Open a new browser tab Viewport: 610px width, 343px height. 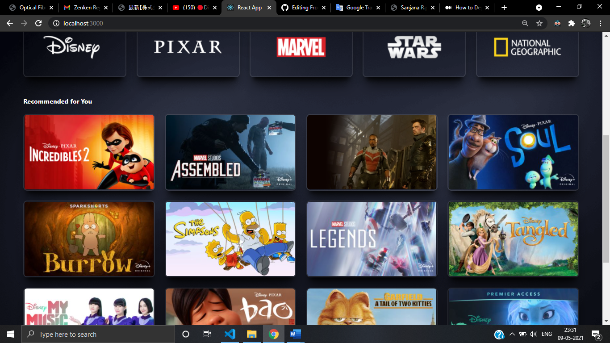504,7
